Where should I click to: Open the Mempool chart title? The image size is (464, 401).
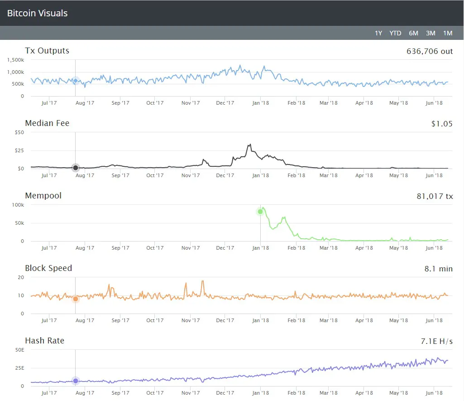click(43, 196)
